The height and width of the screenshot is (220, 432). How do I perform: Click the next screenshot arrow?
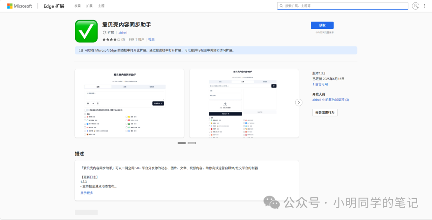(x=299, y=102)
